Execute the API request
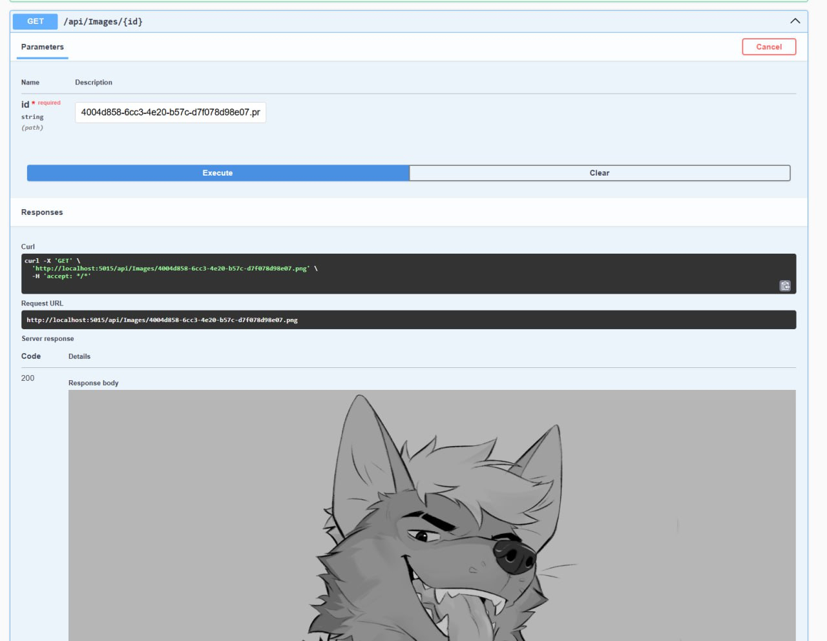 [x=218, y=173]
